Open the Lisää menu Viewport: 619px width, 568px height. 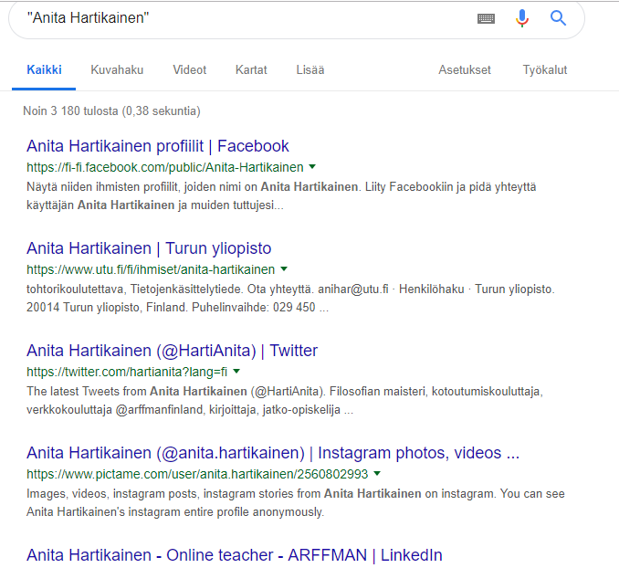click(x=310, y=70)
